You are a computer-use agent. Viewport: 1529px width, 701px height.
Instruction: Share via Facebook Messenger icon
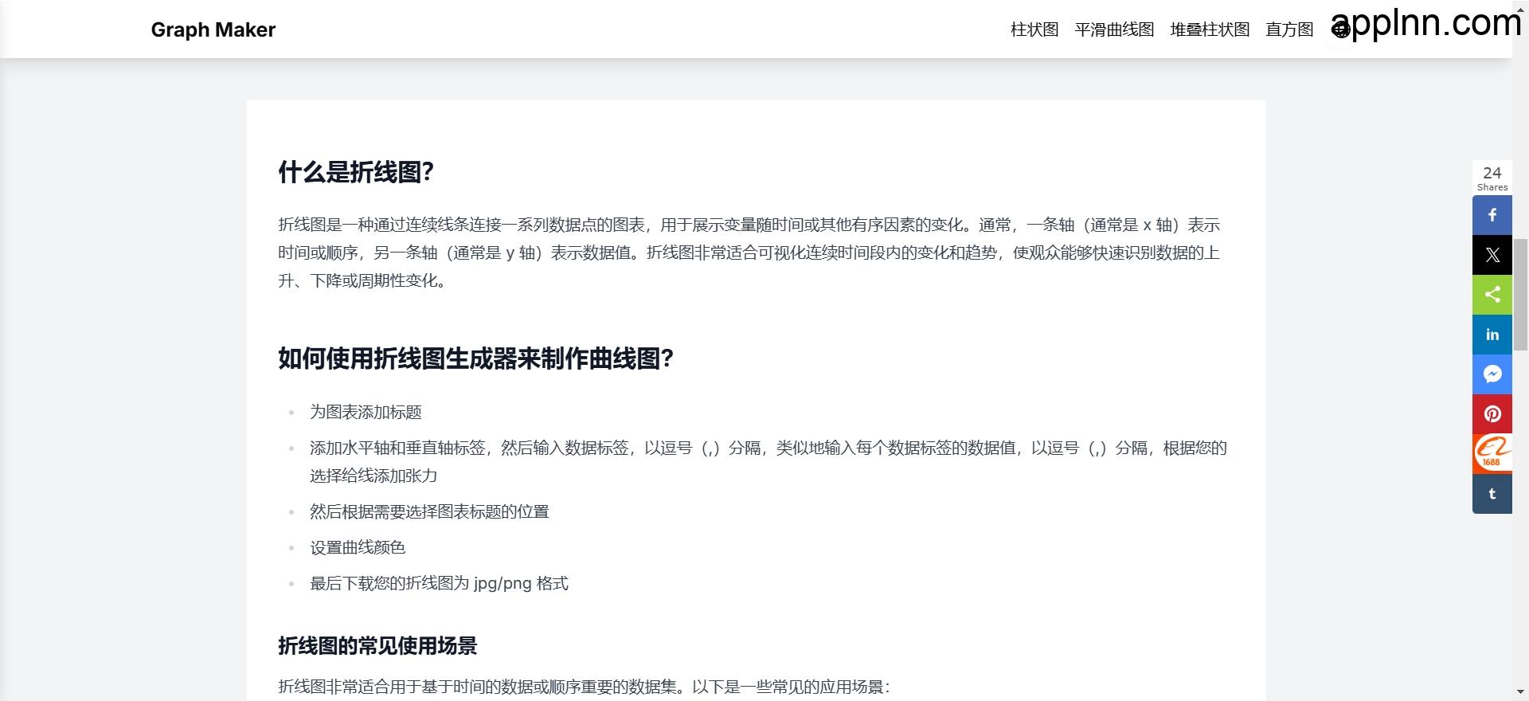click(x=1492, y=374)
